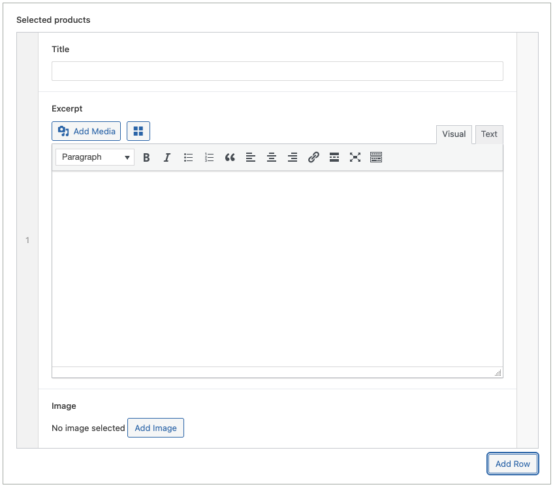Image resolution: width=555 pixels, height=491 pixels.
Task: Add a new row to Selected products
Action: pyautogui.click(x=513, y=464)
